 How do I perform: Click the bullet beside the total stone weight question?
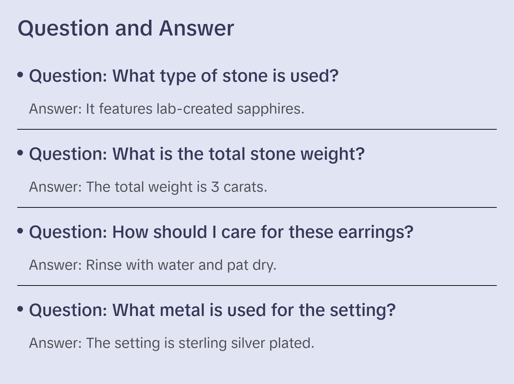[x=20, y=153]
